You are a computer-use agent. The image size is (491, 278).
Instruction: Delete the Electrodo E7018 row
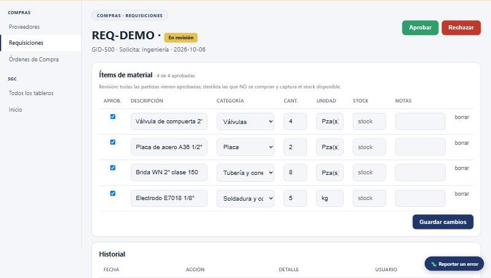pos(462,194)
